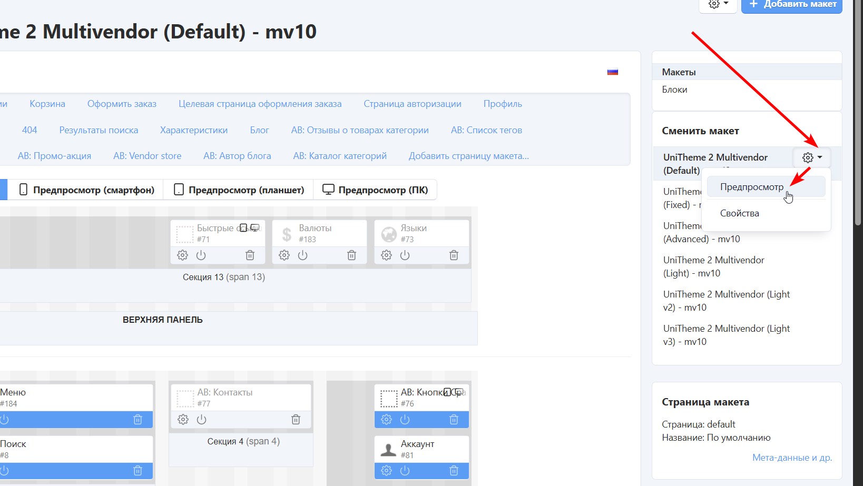
Task: Delete the Языки block #73
Action: [454, 255]
